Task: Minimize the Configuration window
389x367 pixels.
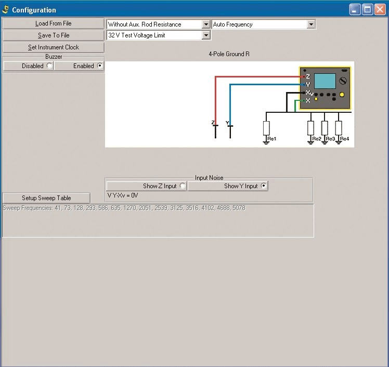Action: click(x=355, y=10)
